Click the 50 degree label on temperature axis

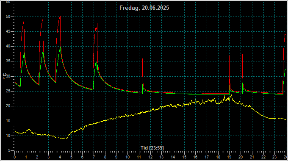pos(8,17)
